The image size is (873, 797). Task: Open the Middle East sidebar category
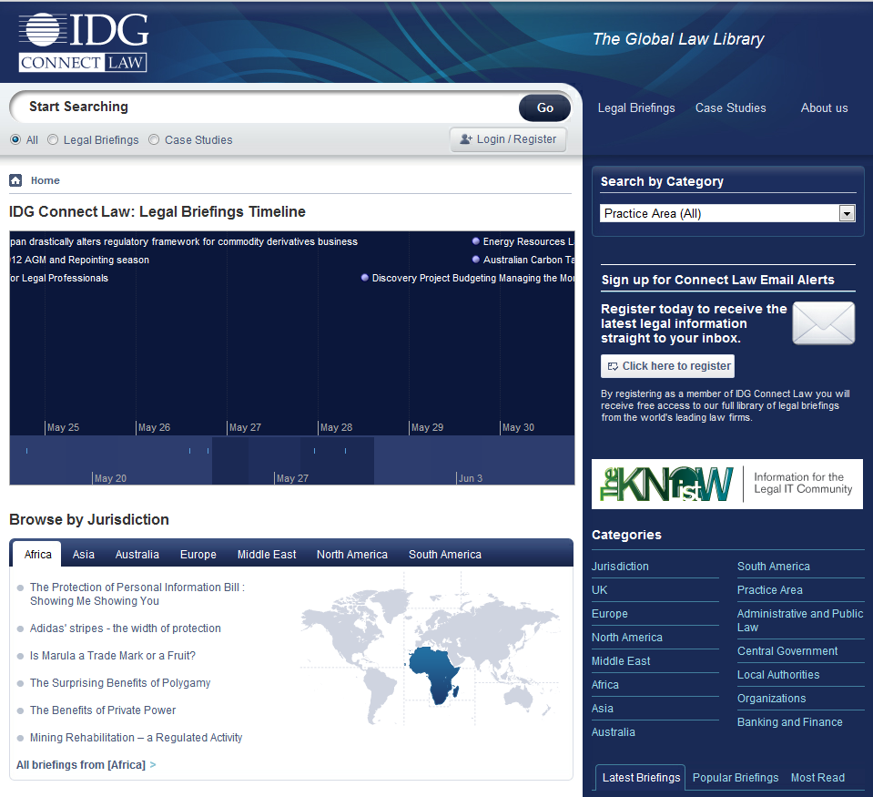[621, 661]
